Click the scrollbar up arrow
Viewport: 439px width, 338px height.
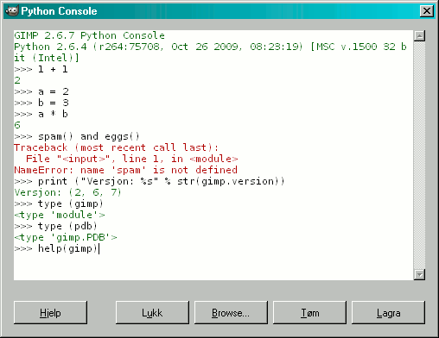(x=419, y=36)
